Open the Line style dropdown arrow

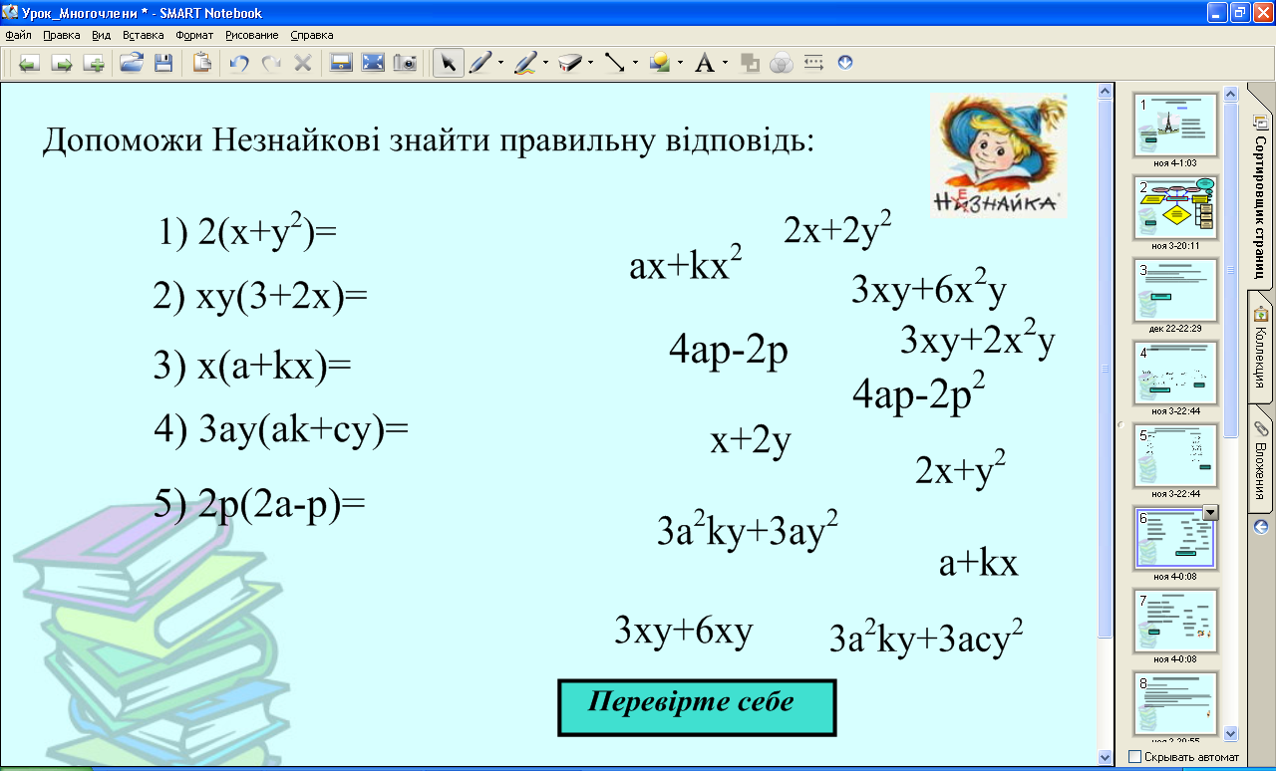pyautogui.click(x=636, y=63)
